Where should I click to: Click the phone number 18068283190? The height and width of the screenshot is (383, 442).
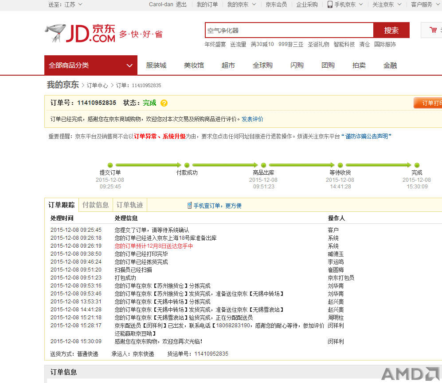click(233, 326)
